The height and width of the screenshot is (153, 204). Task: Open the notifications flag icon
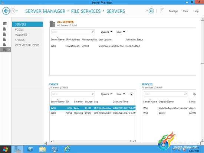click(162, 10)
